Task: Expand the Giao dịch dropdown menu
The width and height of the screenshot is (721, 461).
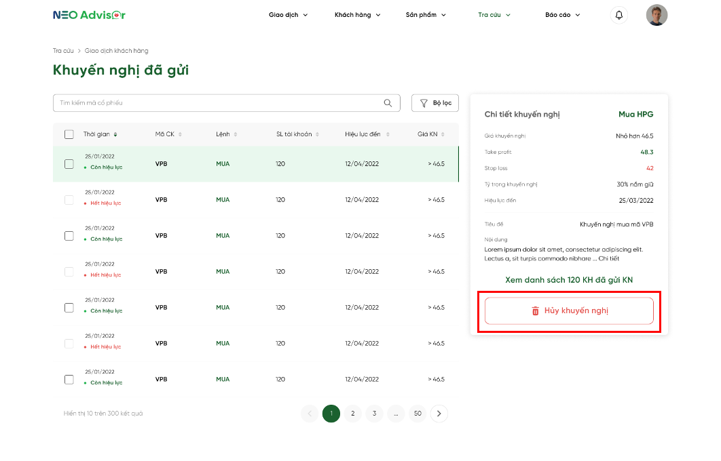Action: pos(288,15)
